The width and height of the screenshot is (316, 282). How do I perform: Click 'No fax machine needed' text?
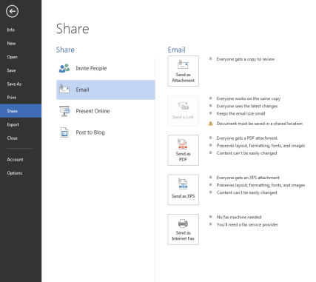239,217
